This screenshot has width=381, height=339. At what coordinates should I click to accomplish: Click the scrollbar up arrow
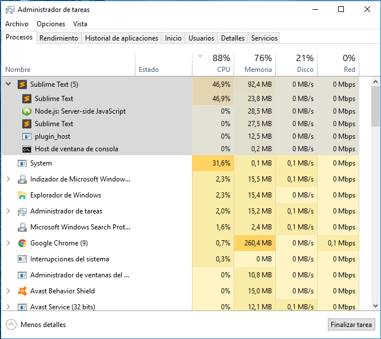[376, 82]
